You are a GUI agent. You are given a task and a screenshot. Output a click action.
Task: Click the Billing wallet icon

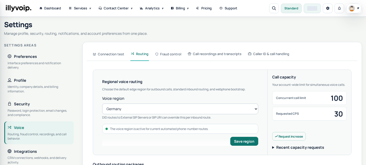click(x=172, y=8)
